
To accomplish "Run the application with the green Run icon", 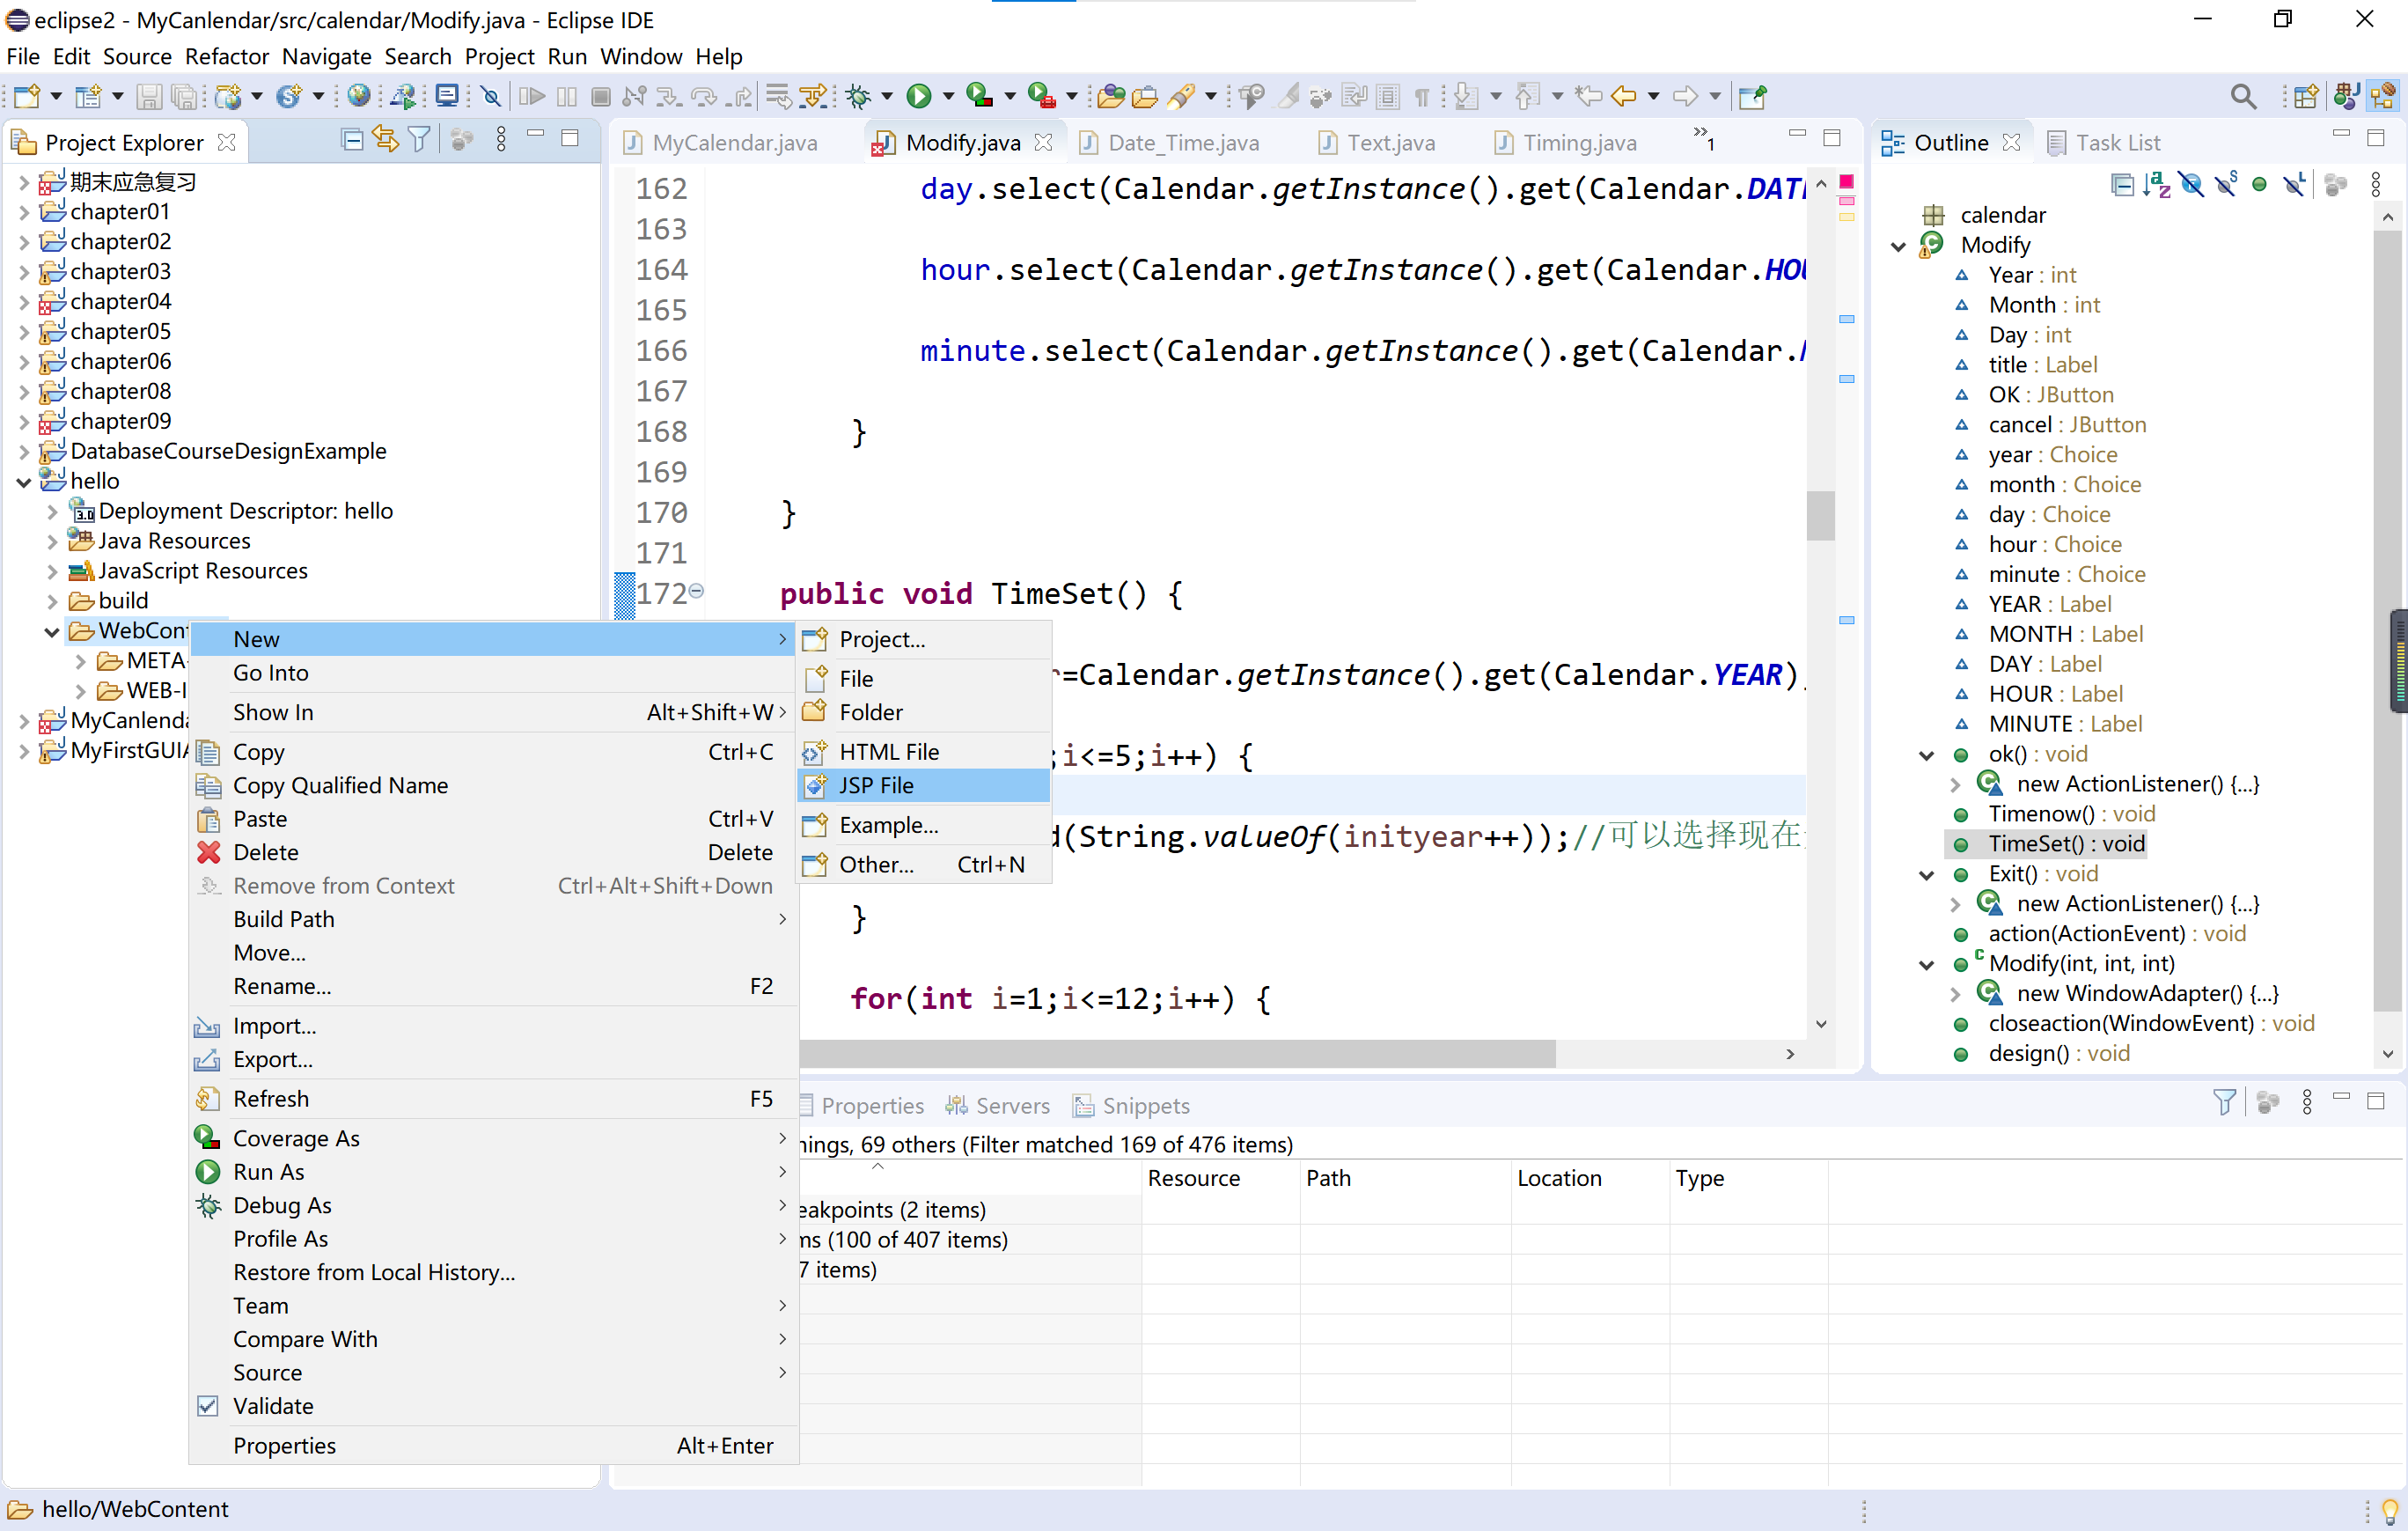I will (918, 96).
